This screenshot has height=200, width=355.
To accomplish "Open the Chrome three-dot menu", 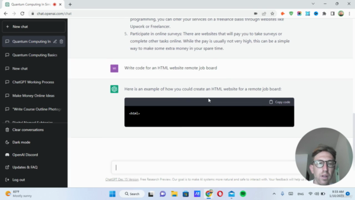I will coord(349,13).
